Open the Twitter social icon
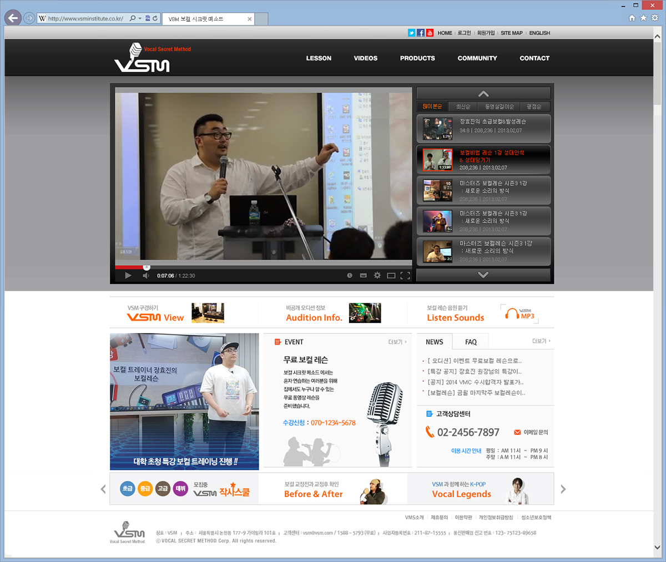666x562 pixels. tap(411, 33)
